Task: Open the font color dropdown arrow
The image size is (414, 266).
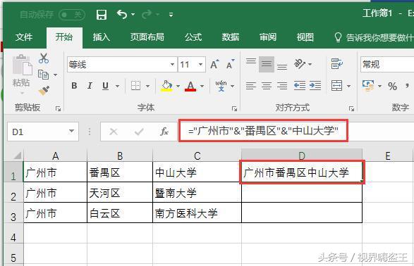Action: click(202, 86)
